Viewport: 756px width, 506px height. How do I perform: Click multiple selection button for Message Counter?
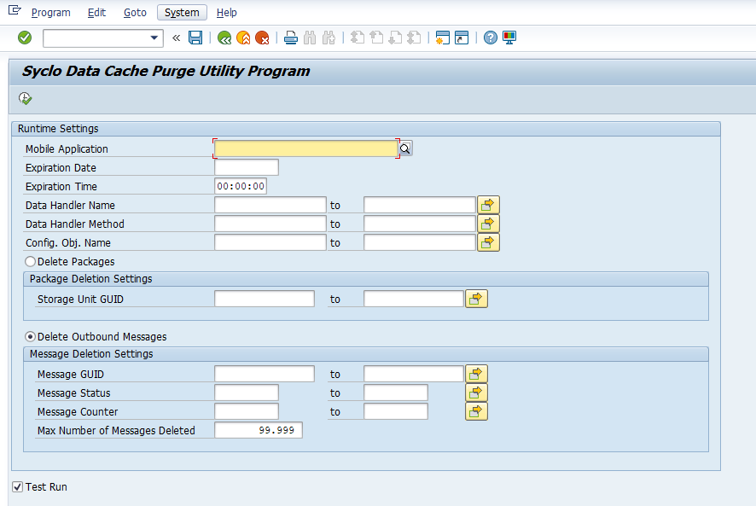476,411
